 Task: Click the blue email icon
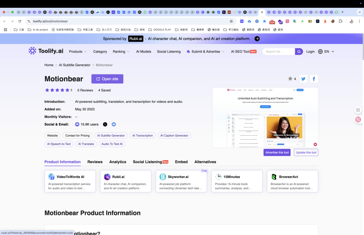pos(114,124)
